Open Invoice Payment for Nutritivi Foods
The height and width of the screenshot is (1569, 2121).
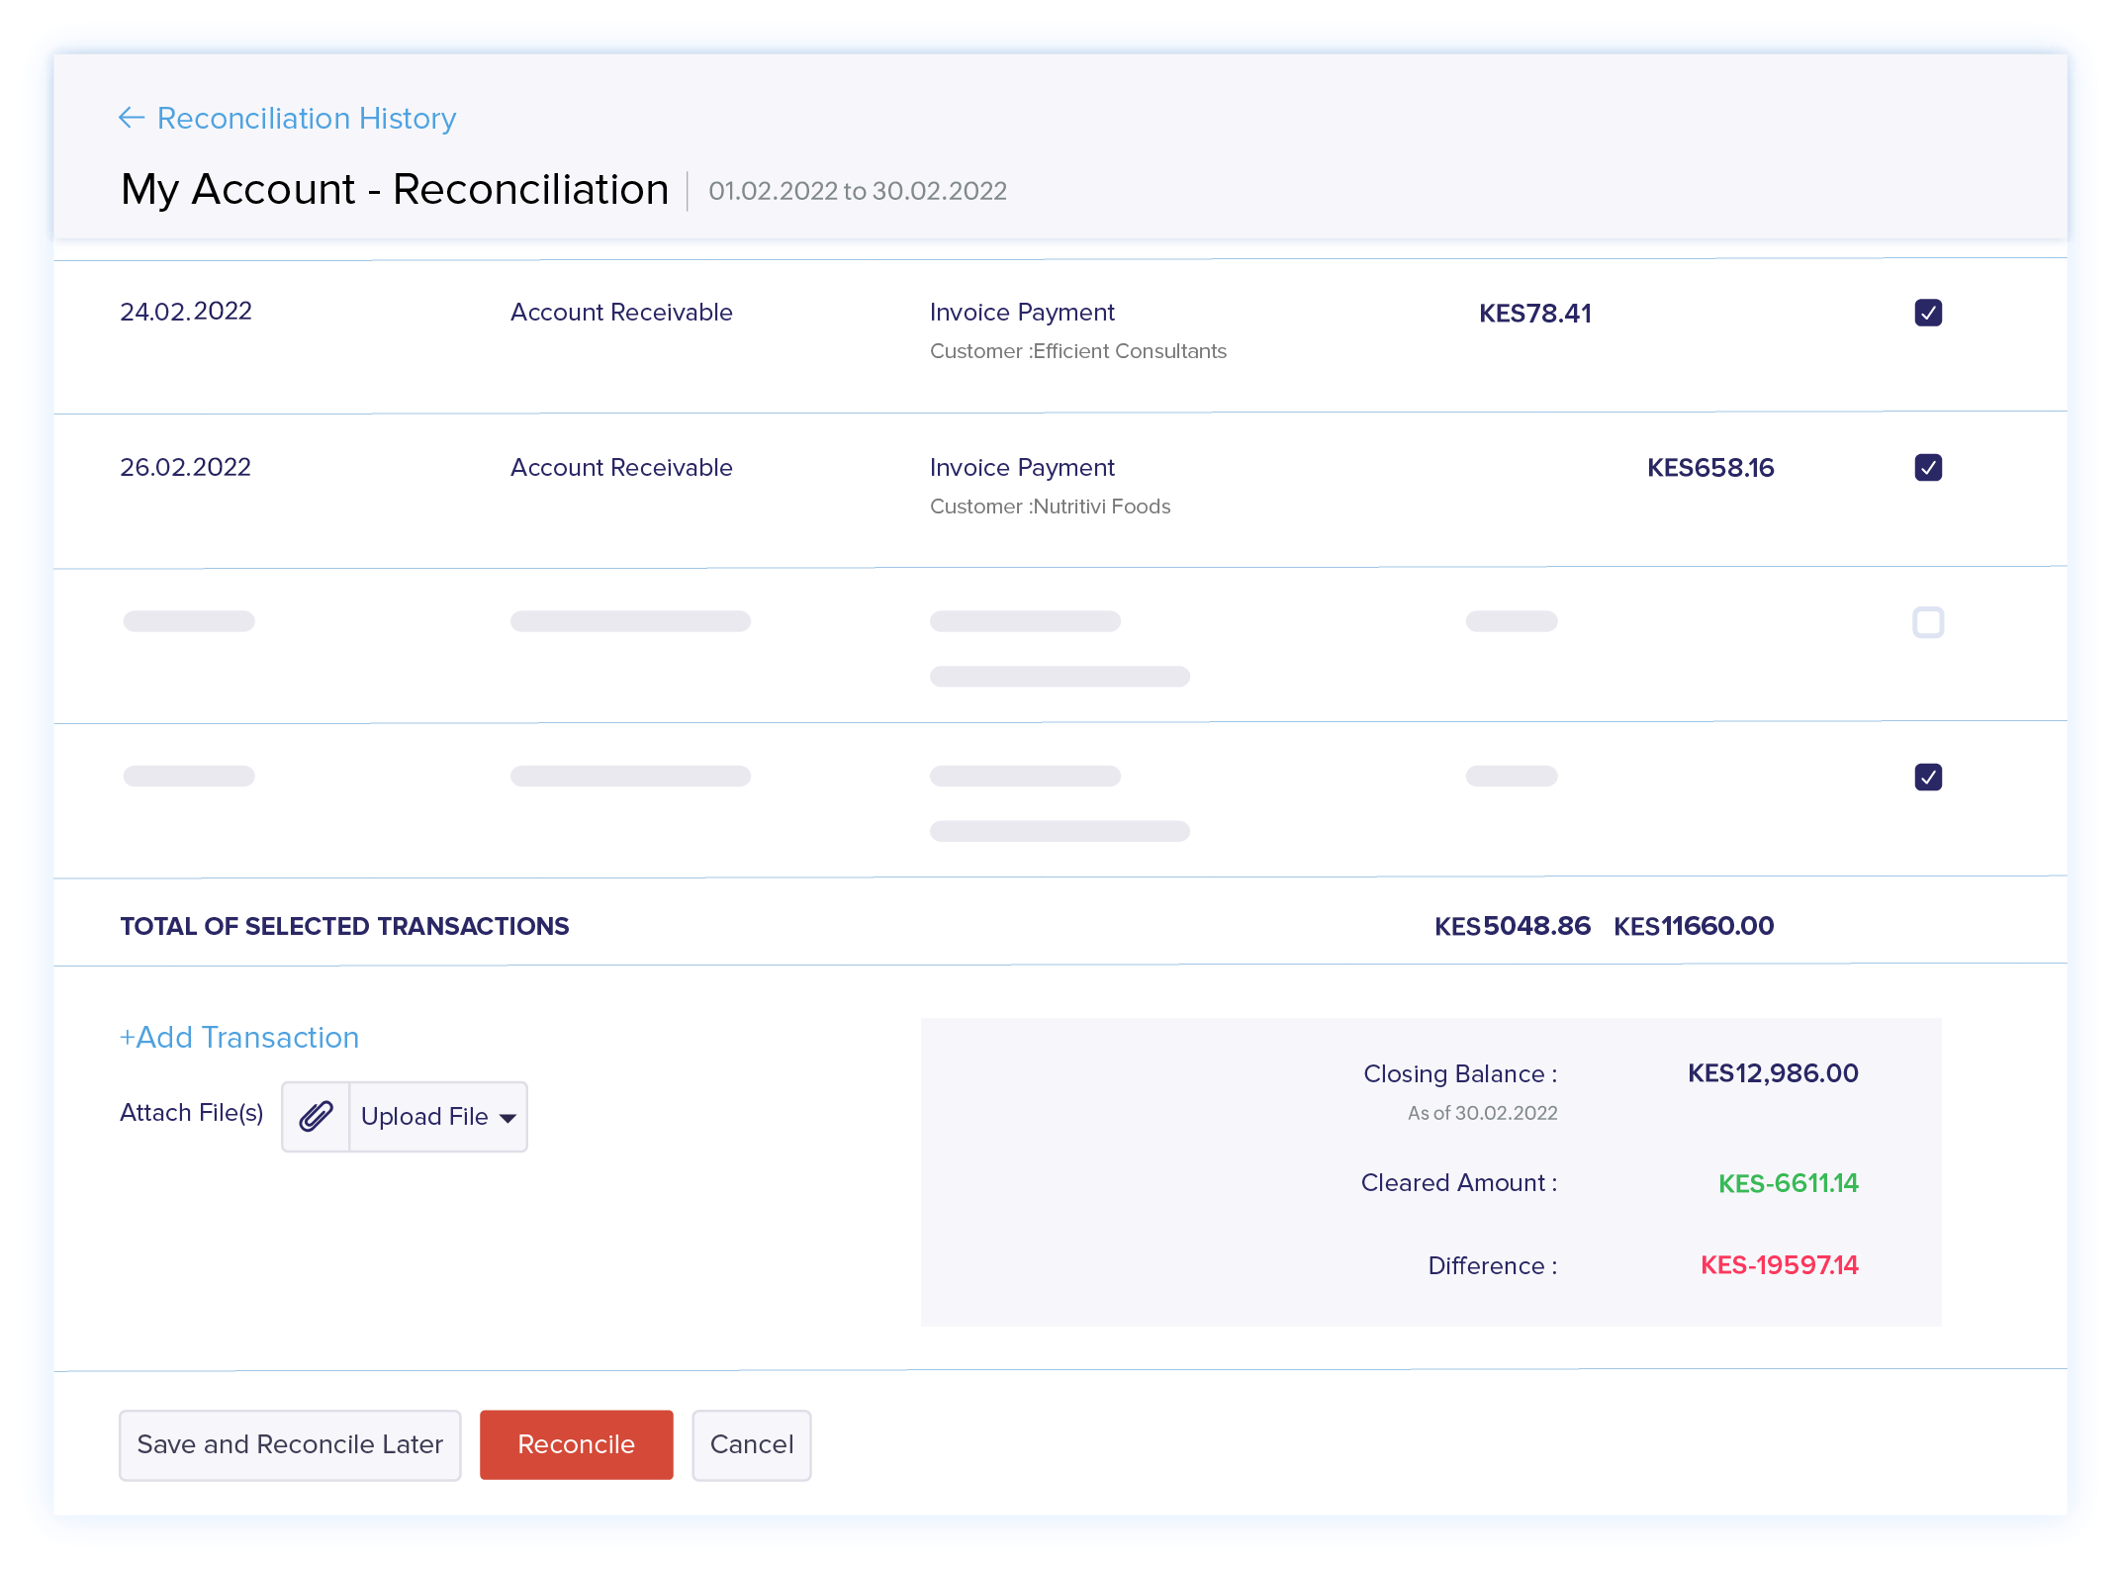coord(1022,467)
